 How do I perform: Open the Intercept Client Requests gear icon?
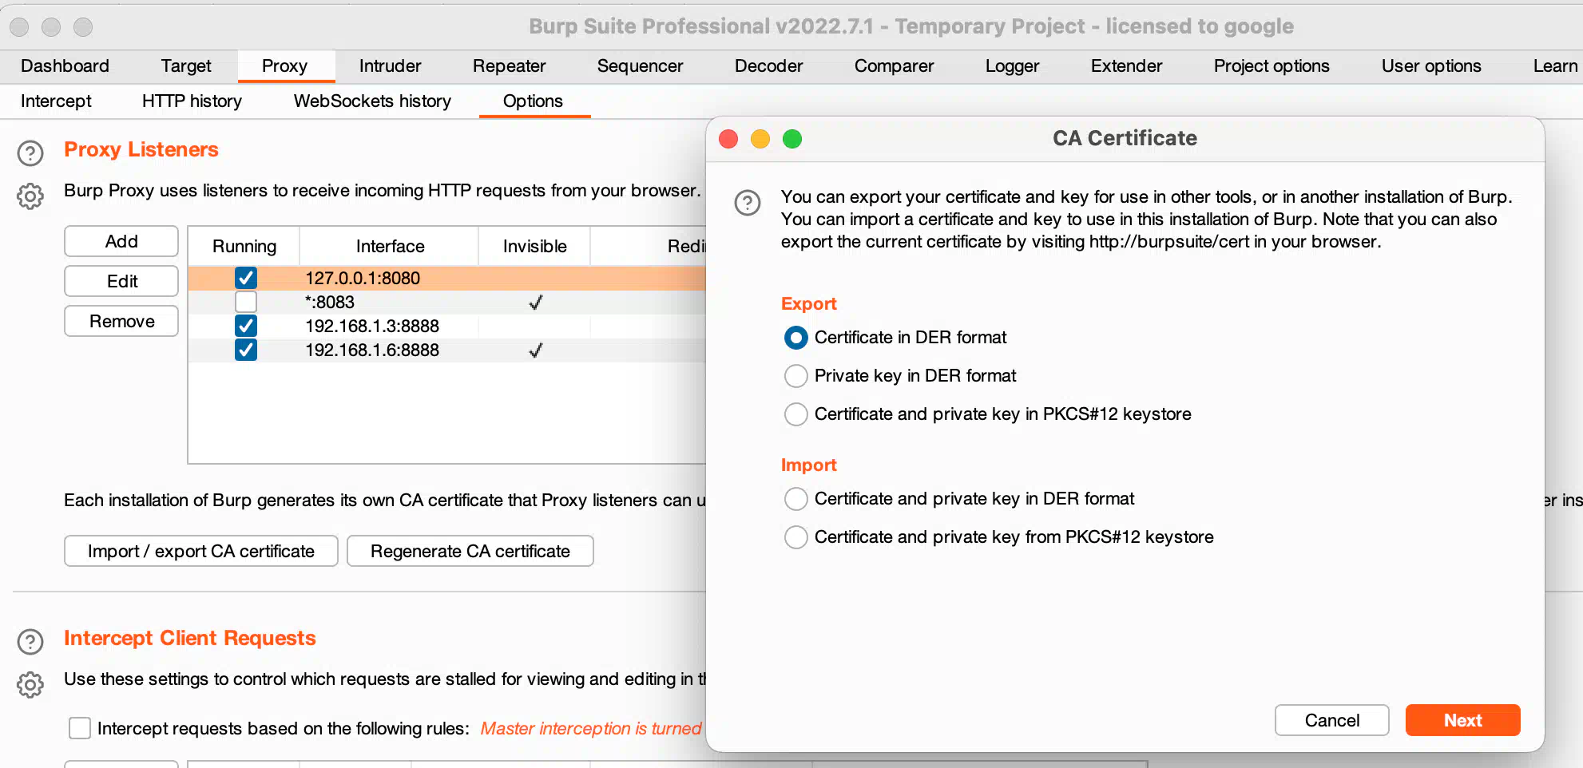pyautogui.click(x=30, y=684)
